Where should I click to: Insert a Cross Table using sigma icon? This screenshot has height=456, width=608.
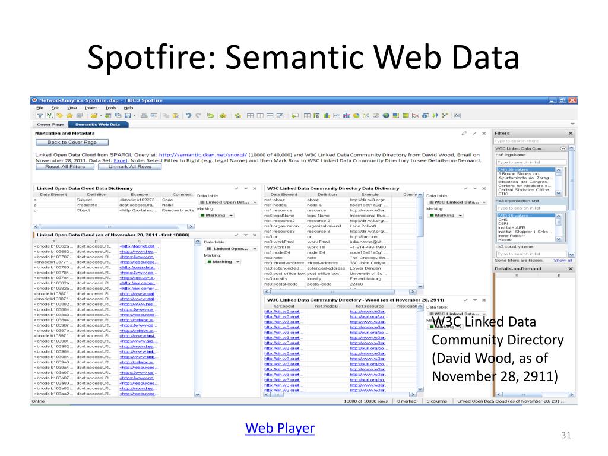coord(317,116)
